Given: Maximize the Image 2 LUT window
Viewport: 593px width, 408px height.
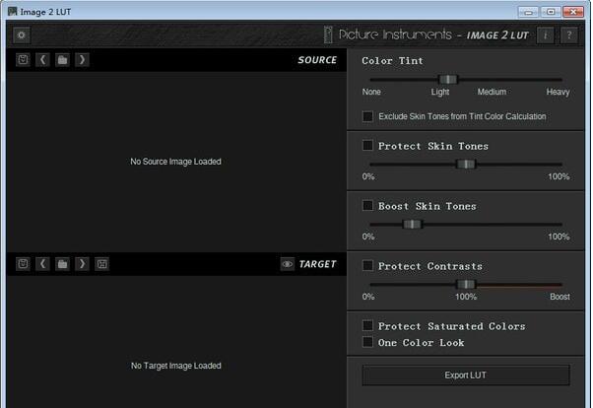Looking at the screenshot, I should tap(551, 12).
